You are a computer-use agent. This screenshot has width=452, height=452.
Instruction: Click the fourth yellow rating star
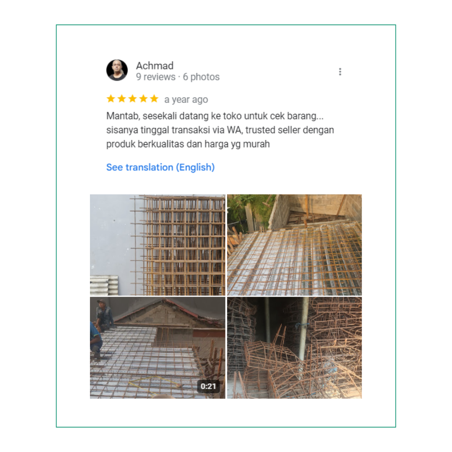click(x=143, y=99)
